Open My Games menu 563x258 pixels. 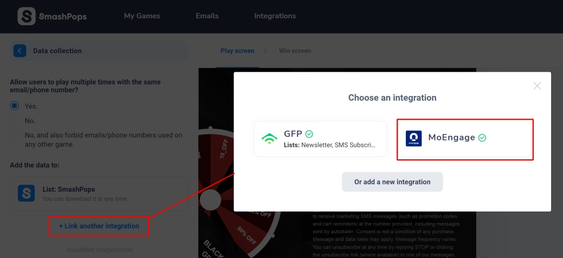[142, 16]
